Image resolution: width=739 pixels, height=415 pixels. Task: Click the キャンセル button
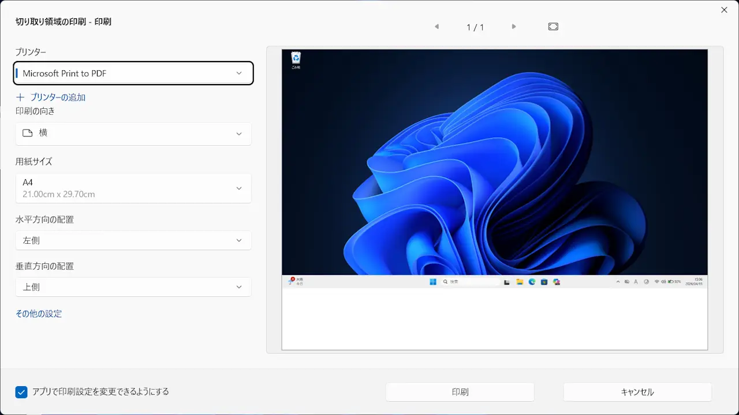click(637, 392)
